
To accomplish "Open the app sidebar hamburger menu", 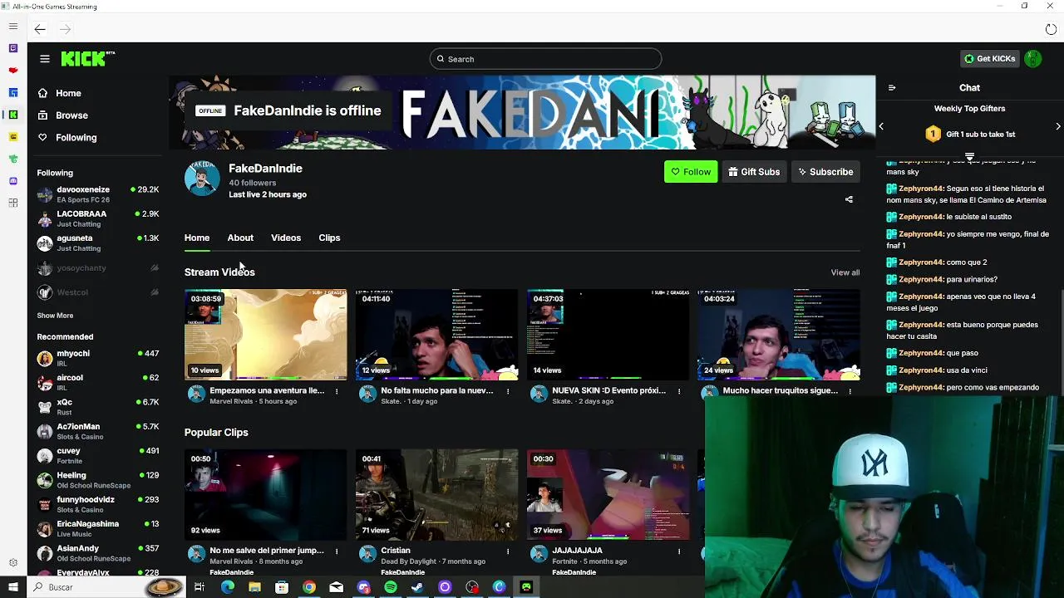I will pyautogui.click(x=13, y=27).
